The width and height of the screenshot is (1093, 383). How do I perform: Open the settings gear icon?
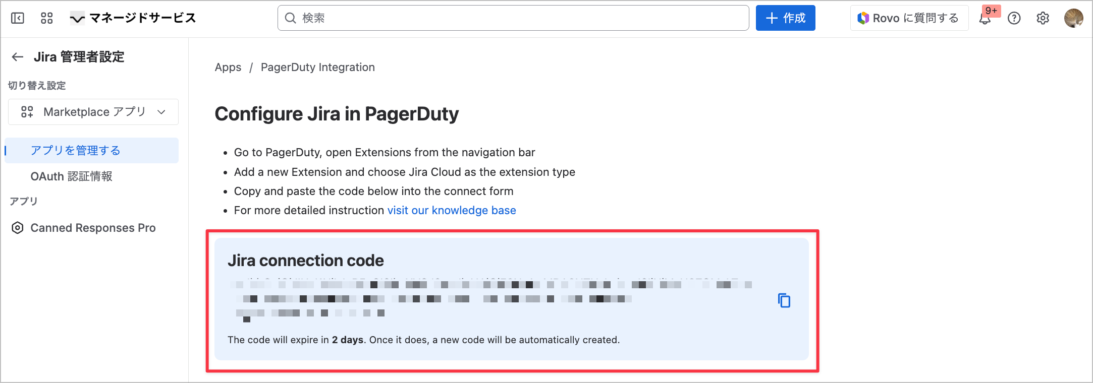[1043, 18]
